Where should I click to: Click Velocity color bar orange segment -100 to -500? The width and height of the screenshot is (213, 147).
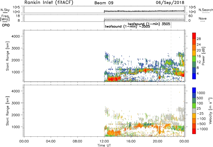click(x=194, y=121)
